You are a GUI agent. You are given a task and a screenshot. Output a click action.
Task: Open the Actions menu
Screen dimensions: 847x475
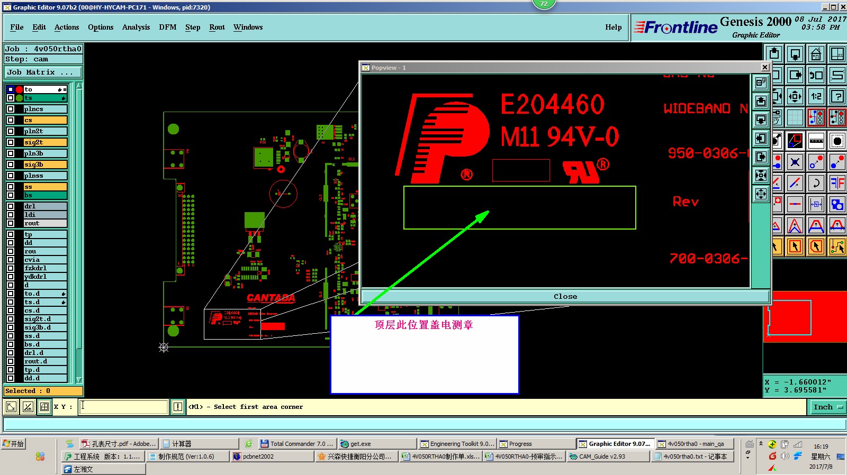pyautogui.click(x=67, y=28)
